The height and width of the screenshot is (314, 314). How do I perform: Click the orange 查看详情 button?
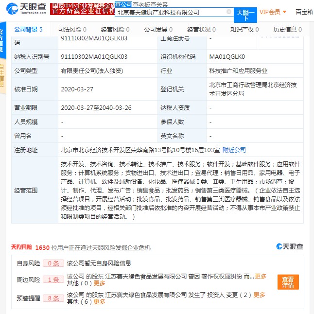click(x=288, y=282)
